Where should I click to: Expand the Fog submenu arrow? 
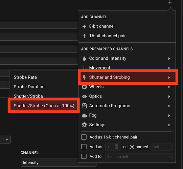(169, 115)
